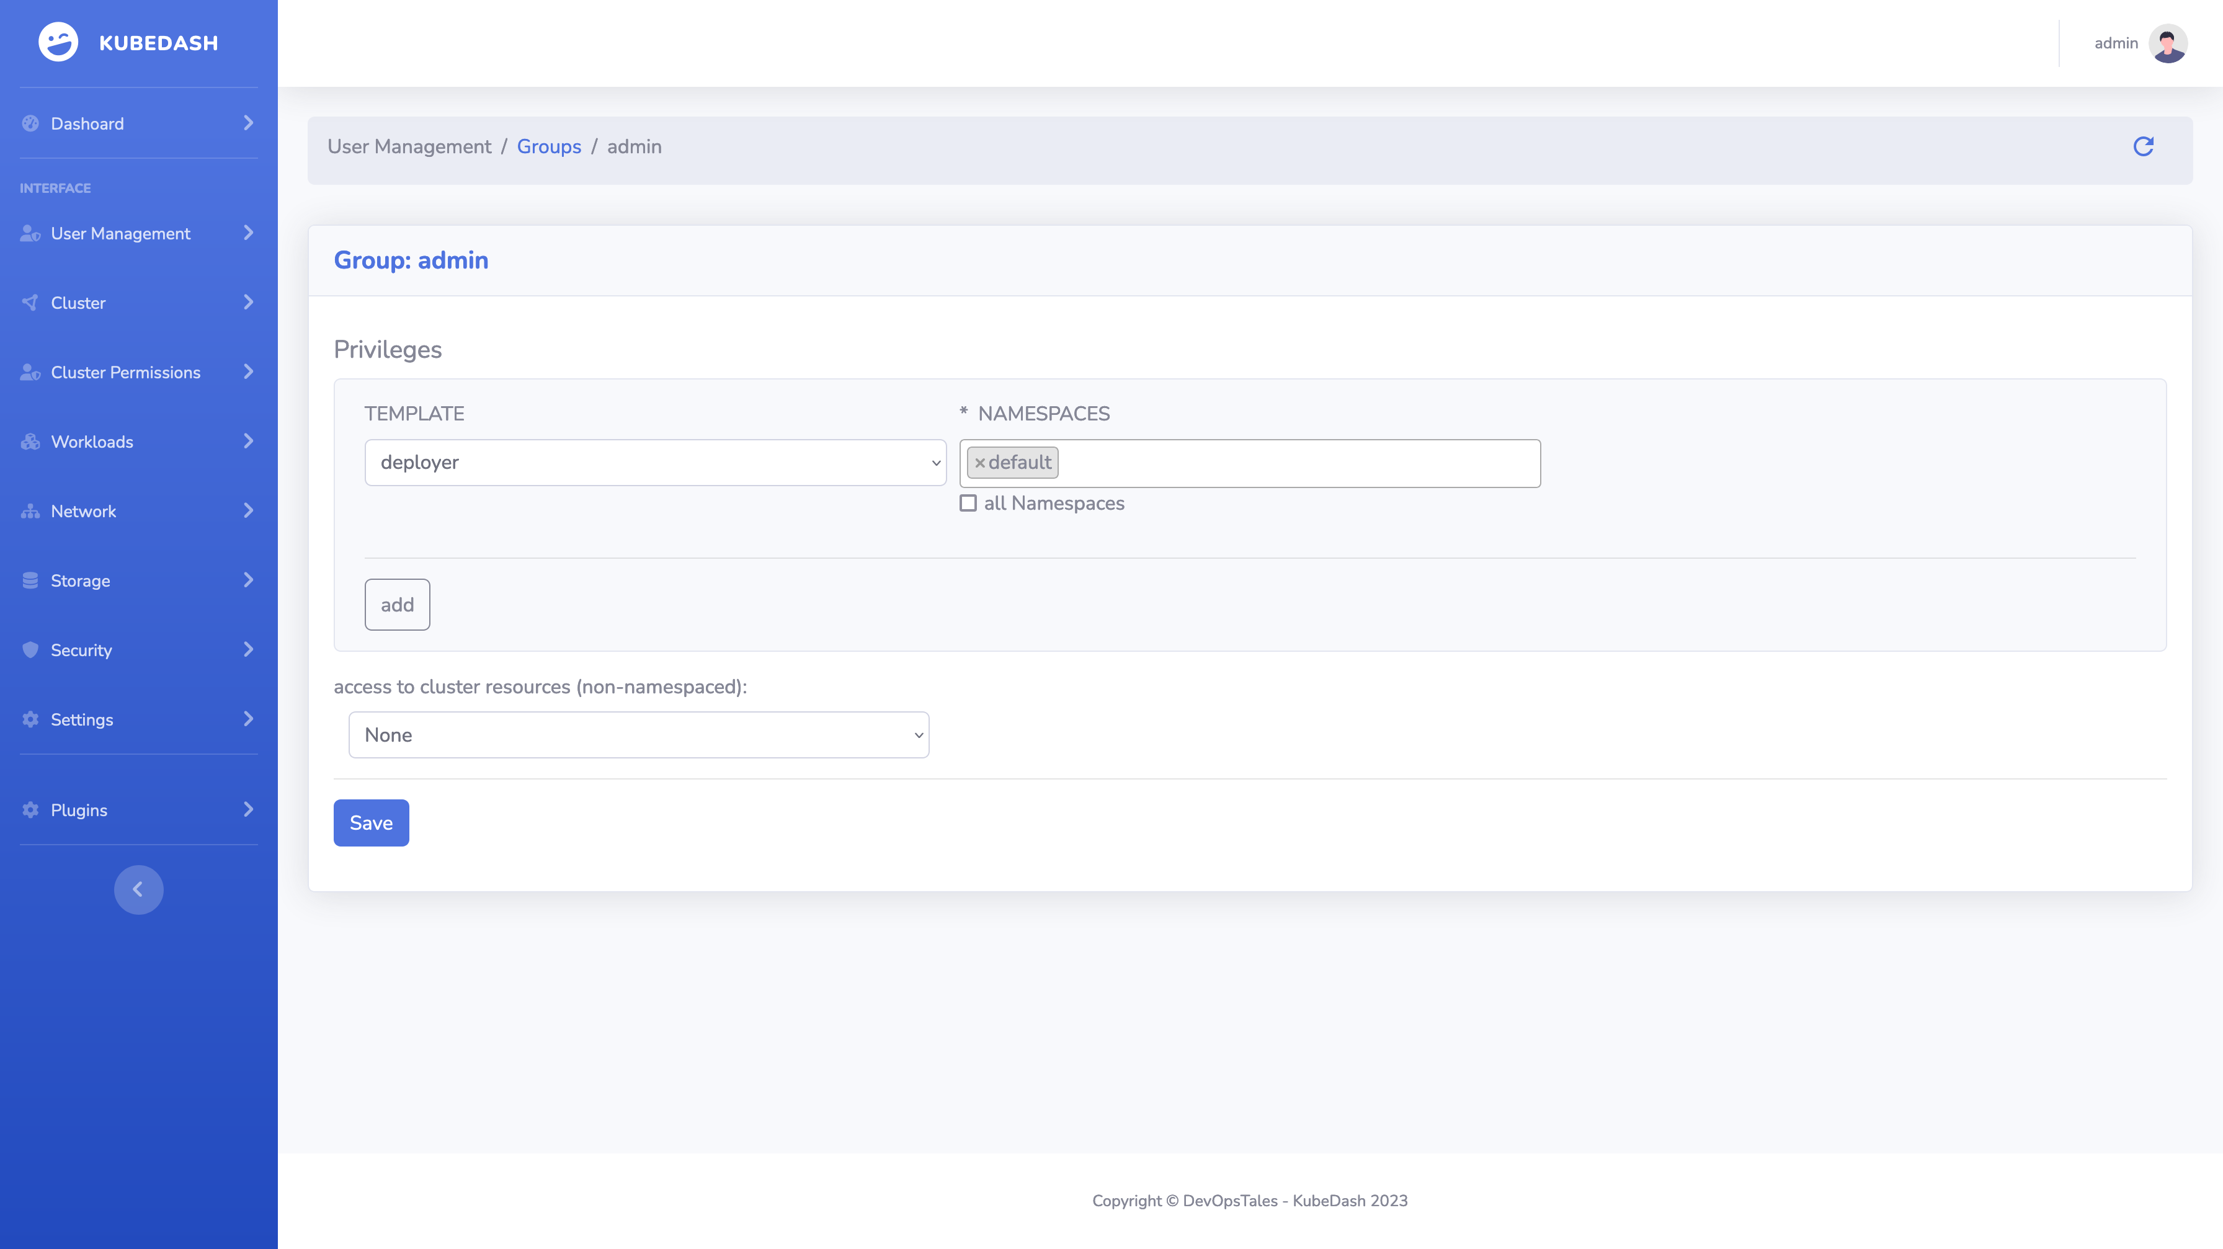Open the cluster resources access dropdown
This screenshot has height=1249, width=2223.
[638, 735]
